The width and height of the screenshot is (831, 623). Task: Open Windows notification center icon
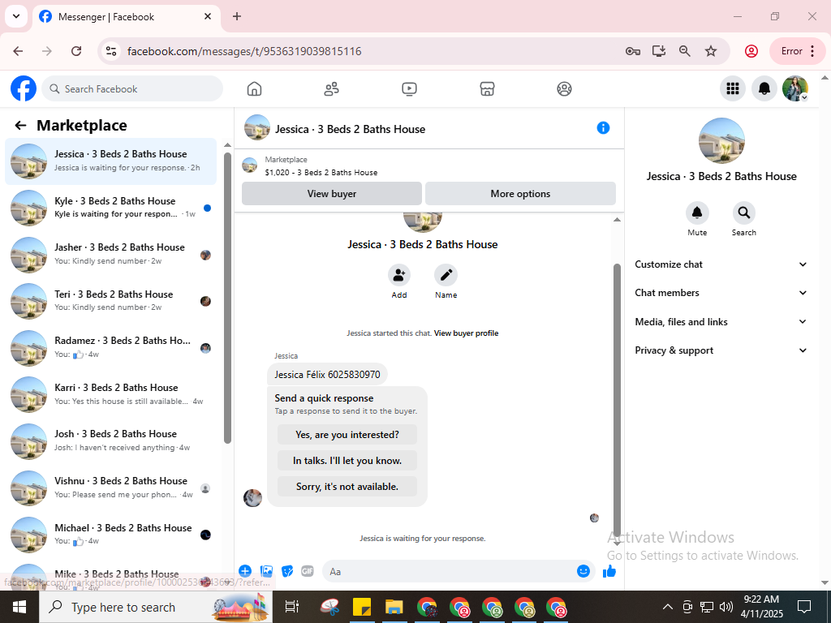click(804, 607)
